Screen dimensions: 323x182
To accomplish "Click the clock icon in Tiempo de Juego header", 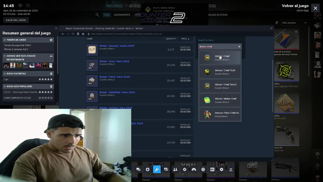I will click(x=51, y=40).
